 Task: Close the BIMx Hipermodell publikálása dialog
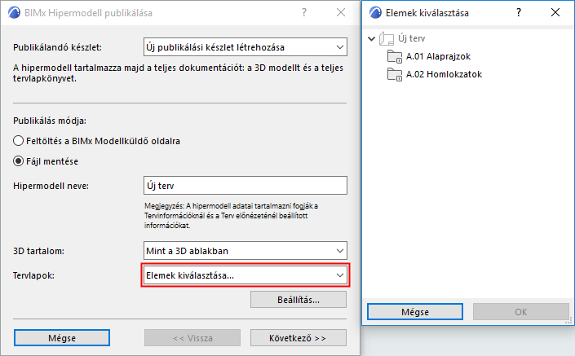[x=341, y=12]
